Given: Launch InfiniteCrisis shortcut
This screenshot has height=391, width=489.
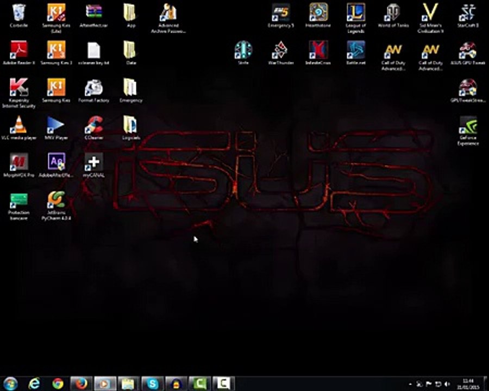Looking at the screenshot, I should 318,53.
